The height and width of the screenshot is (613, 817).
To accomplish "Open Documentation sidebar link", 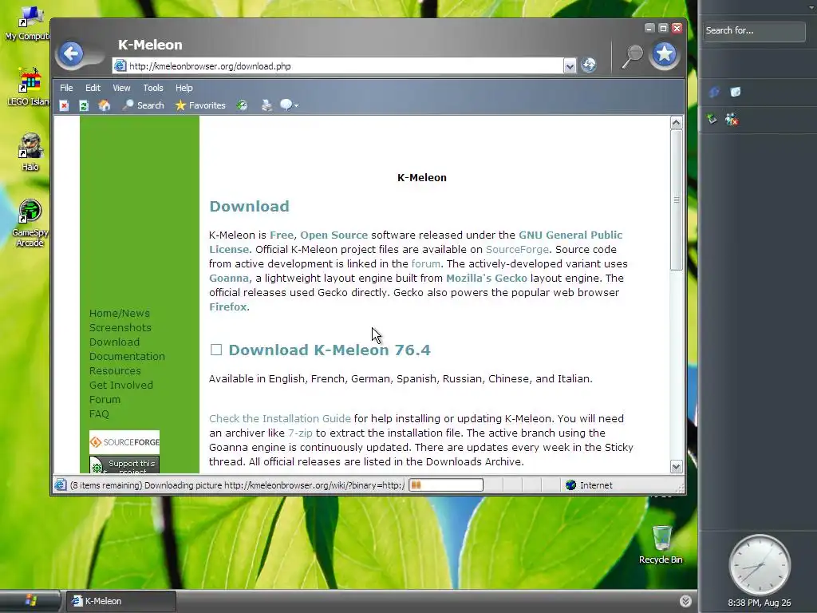I will pyautogui.click(x=127, y=357).
